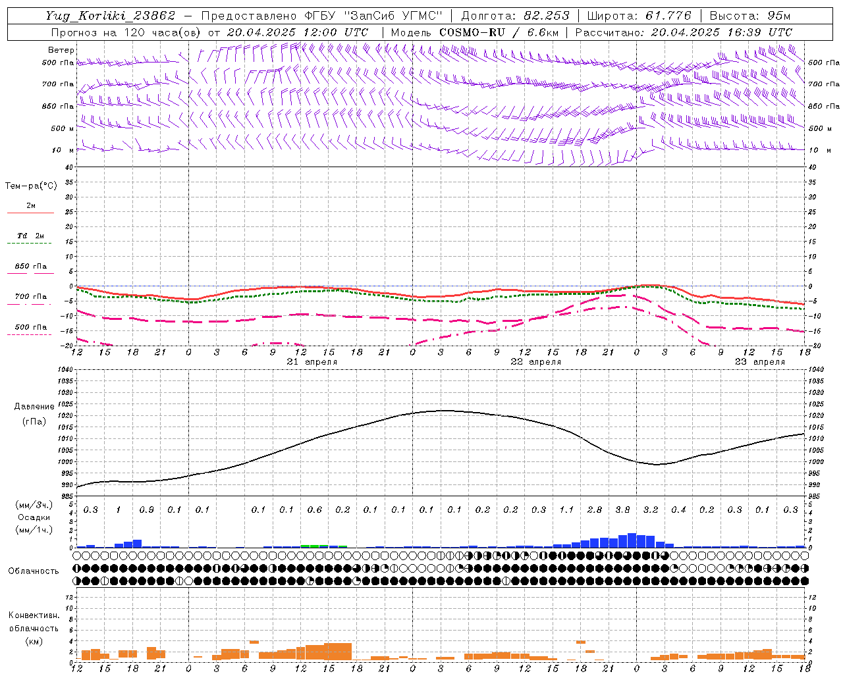
Task: Click the 3-hour precipitation value '0.4'
Action: pyautogui.click(x=678, y=509)
